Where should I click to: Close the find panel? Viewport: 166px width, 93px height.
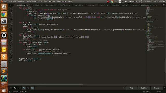tap(164, 87)
